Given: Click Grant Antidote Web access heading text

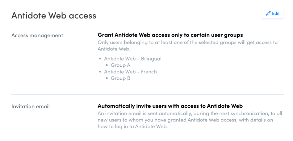Looking at the screenshot, I should click(x=170, y=35).
